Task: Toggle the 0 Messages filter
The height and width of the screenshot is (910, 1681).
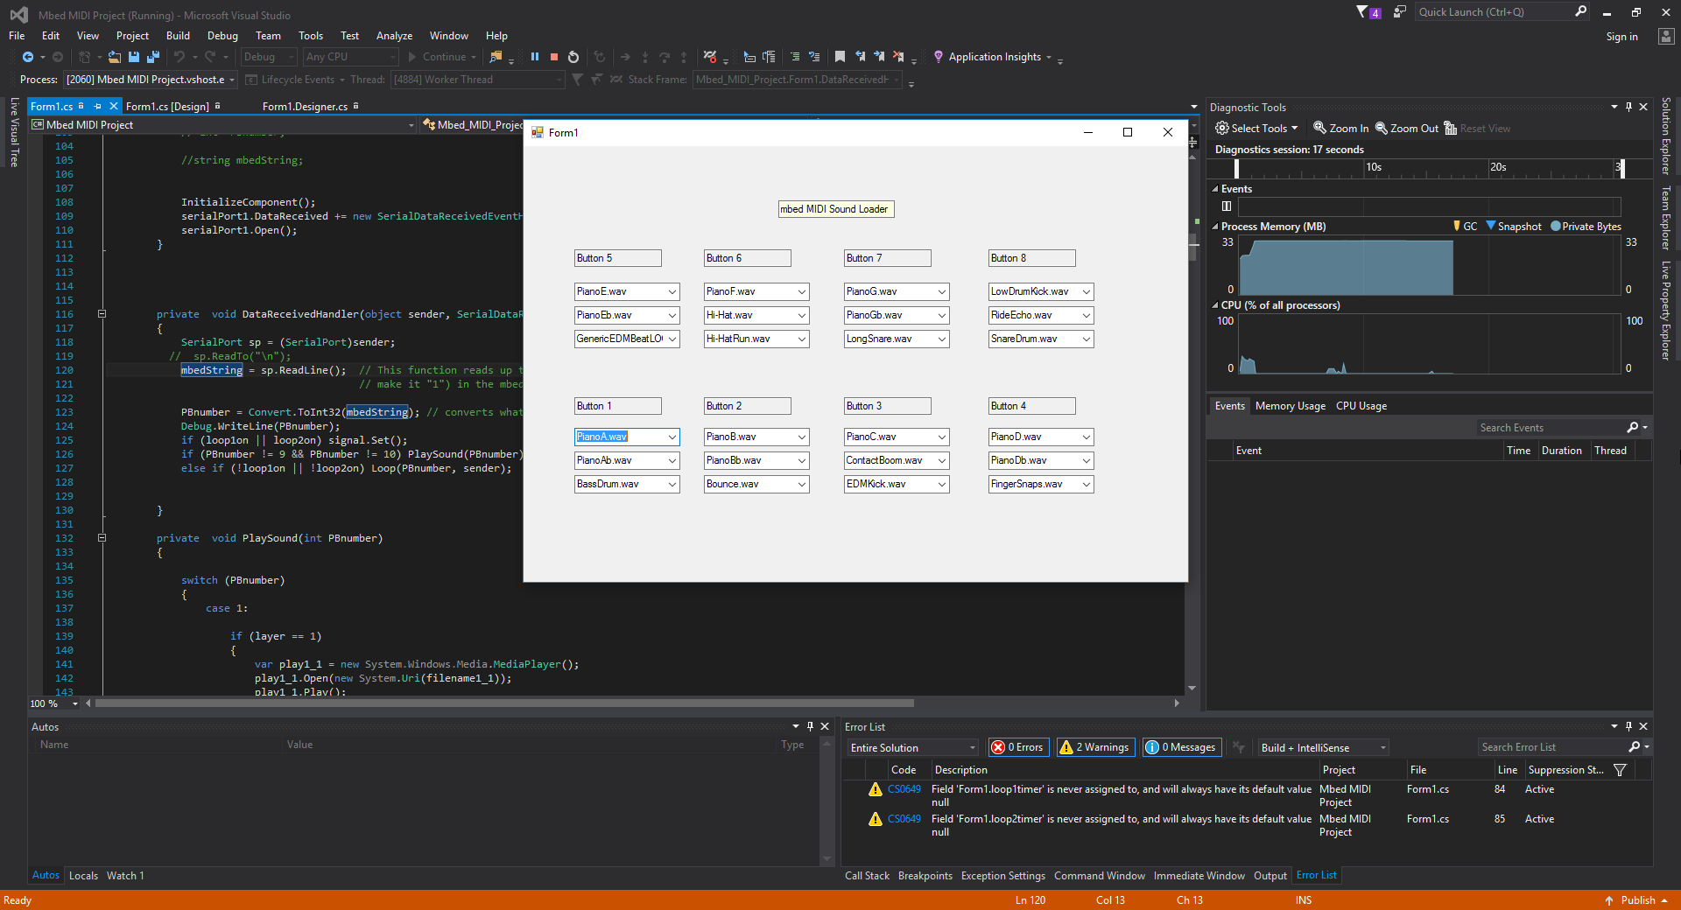Action: click(1181, 747)
